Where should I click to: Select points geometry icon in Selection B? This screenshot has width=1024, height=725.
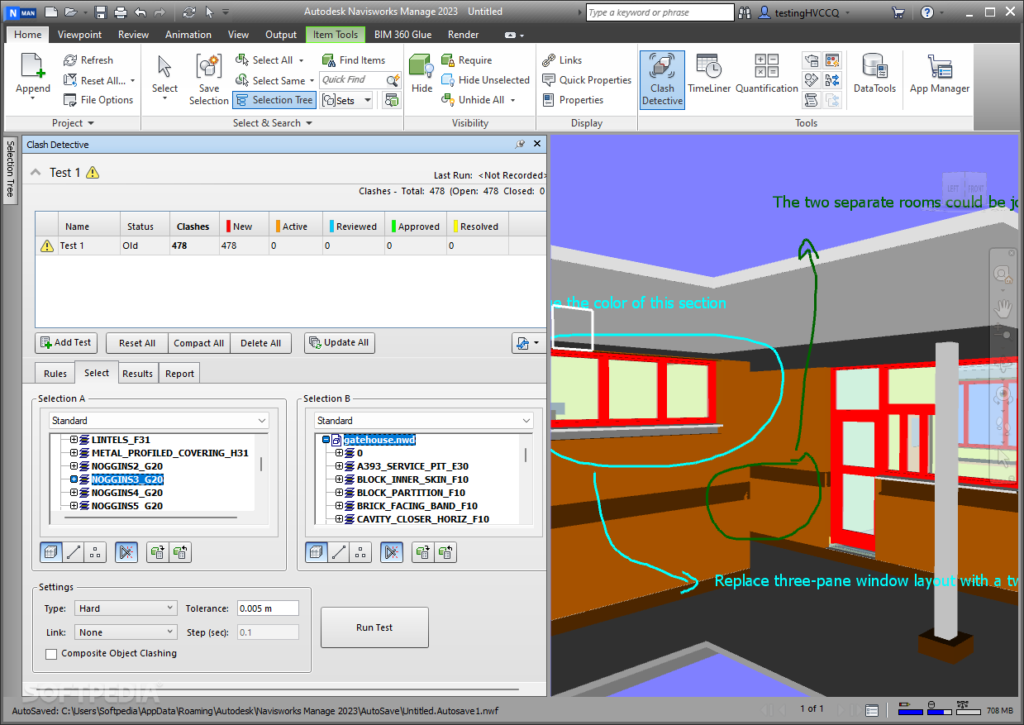[x=360, y=552]
